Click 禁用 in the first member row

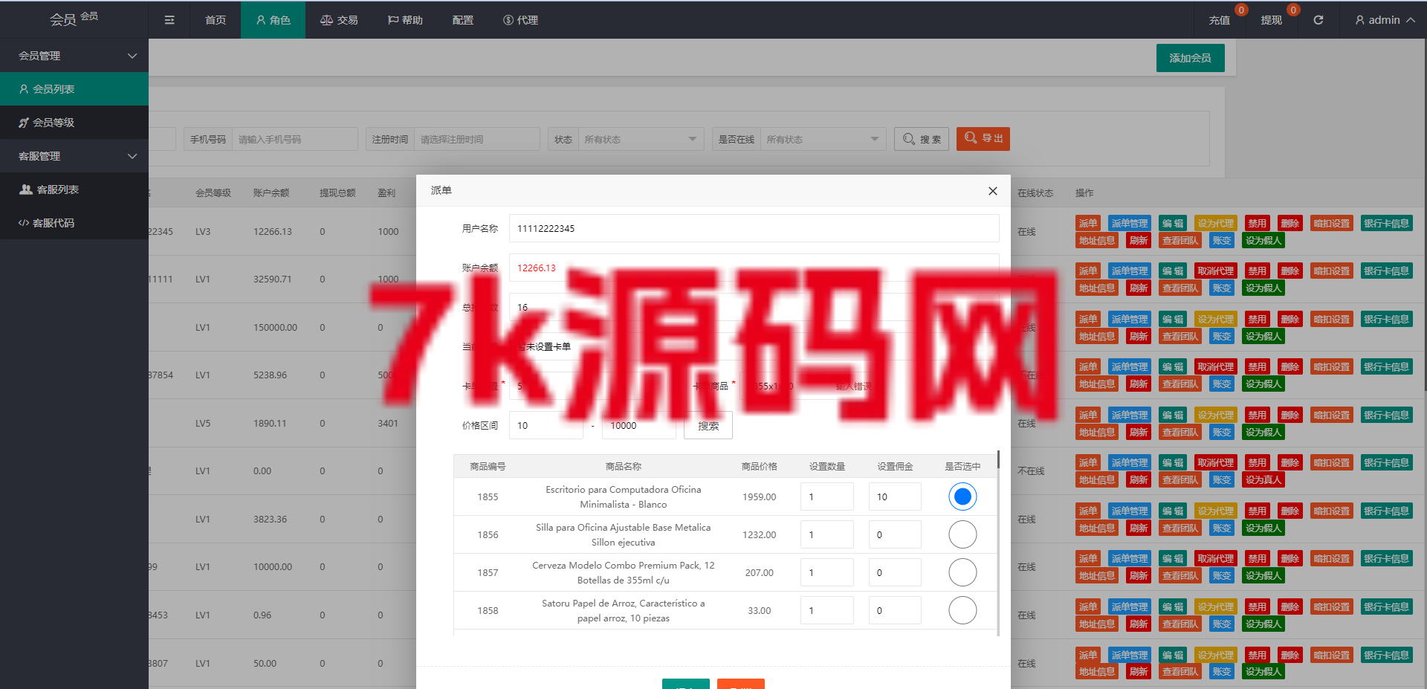[1257, 223]
